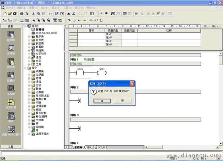Screen dimensions: 223x161
Task: Click the red STOP toolbar icon
Action: 106,14
